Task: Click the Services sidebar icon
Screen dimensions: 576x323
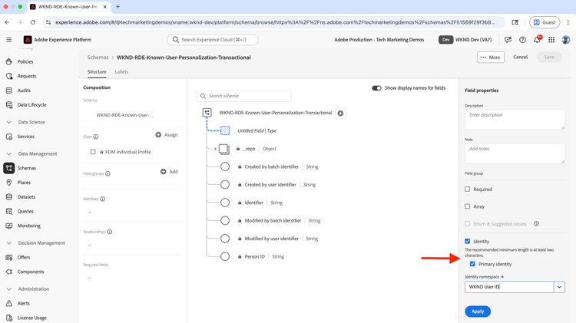Action: pyautogui.click(x=9, y=137)
